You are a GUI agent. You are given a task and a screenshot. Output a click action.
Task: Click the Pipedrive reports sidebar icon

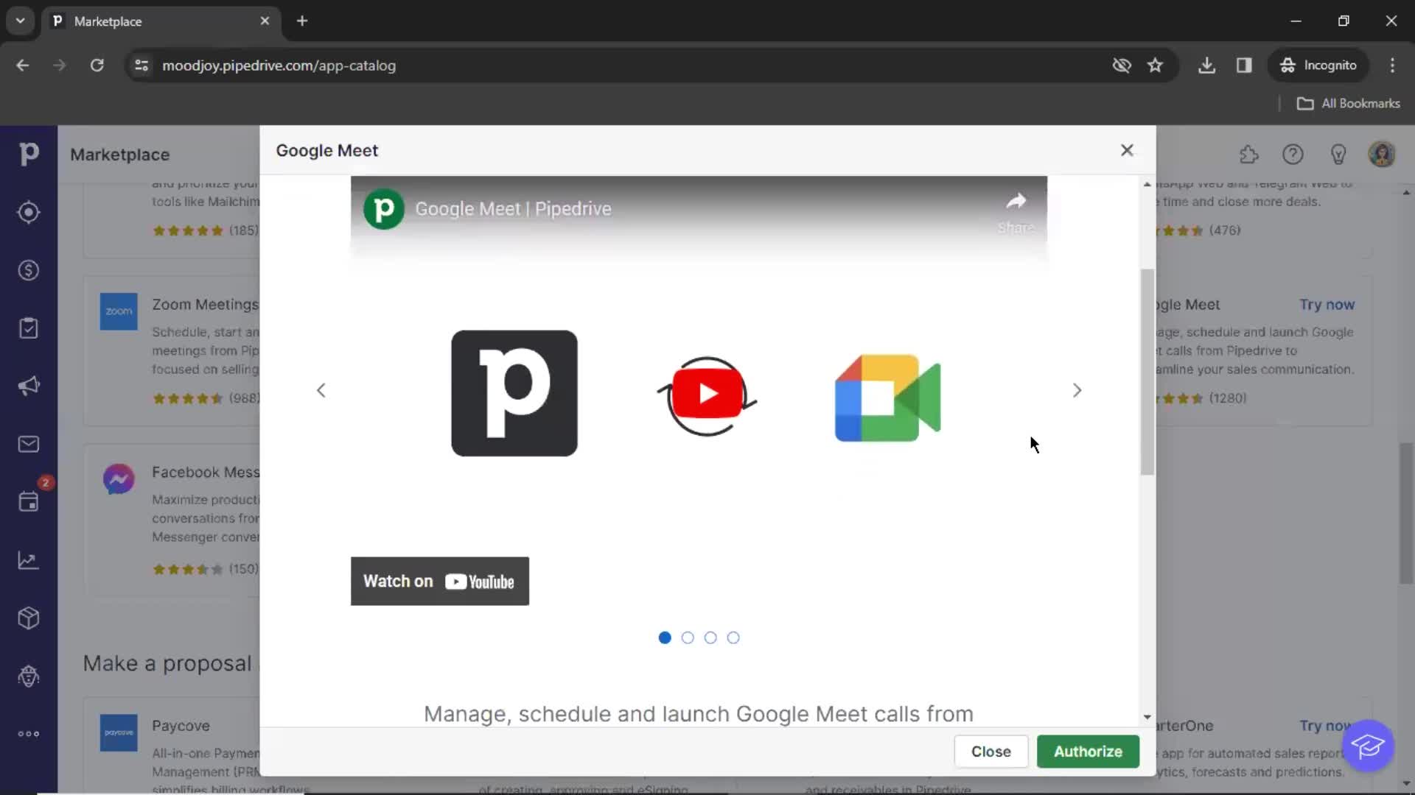coord(28,560)
